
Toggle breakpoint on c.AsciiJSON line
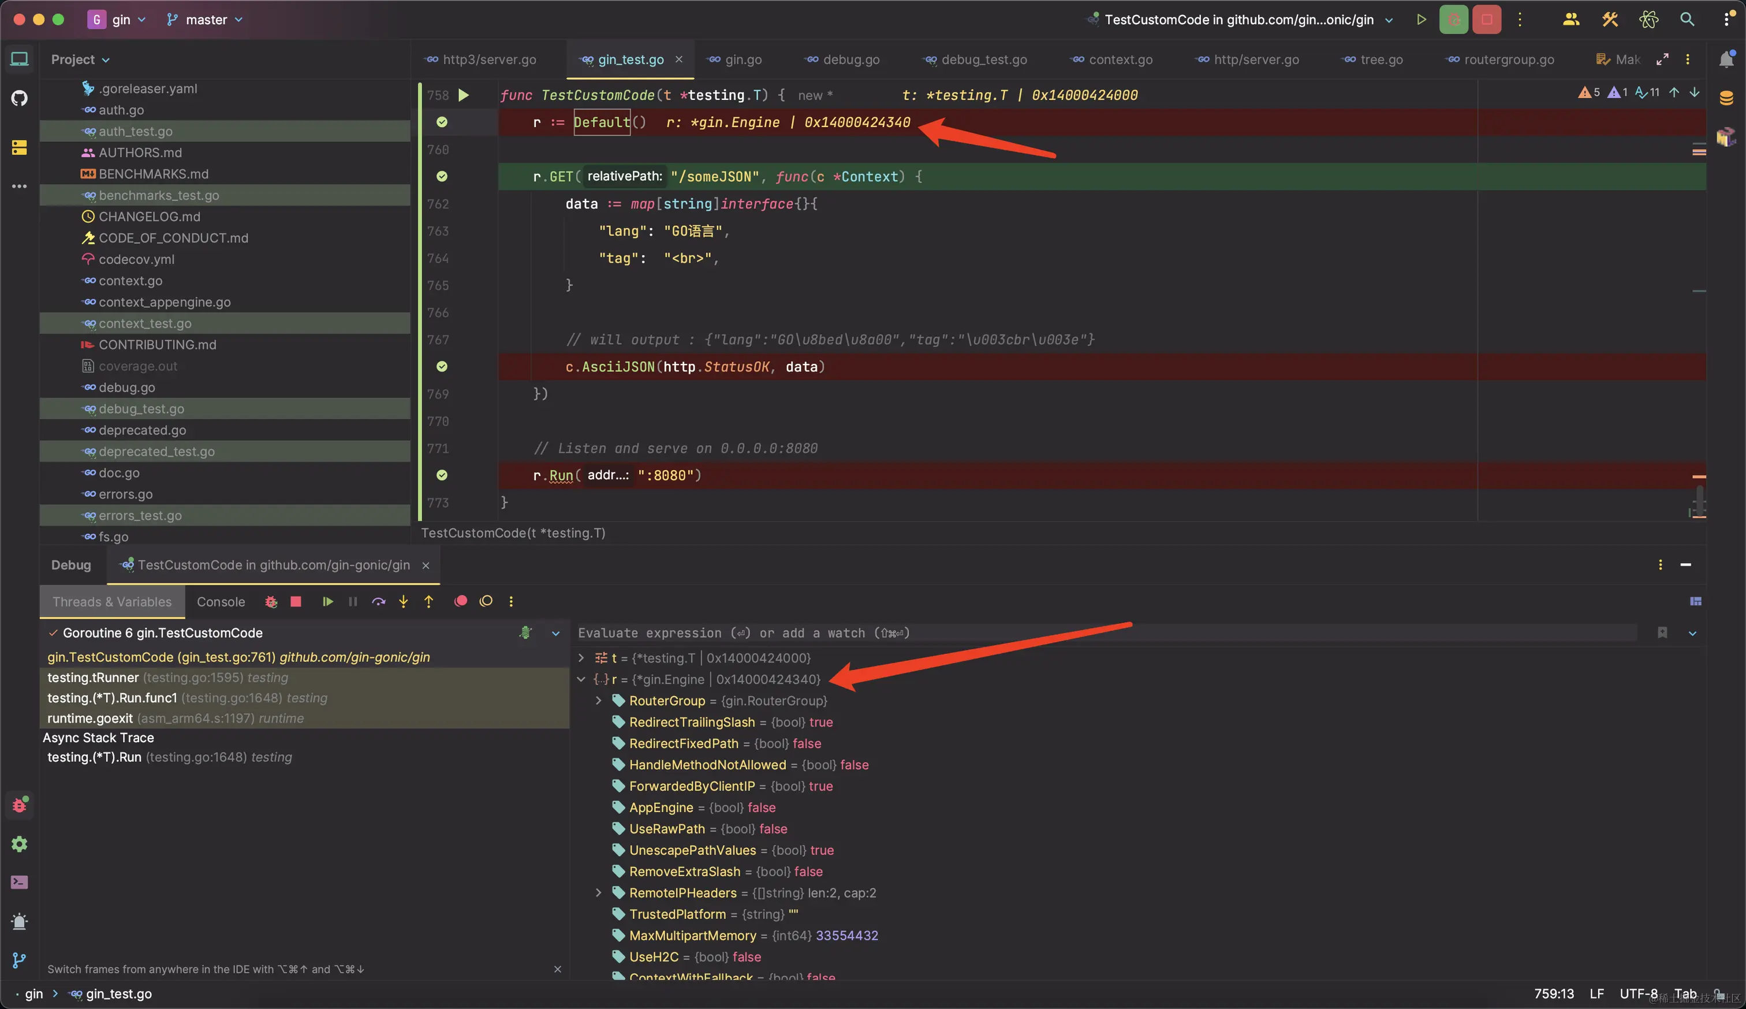[x=442, y=367]
